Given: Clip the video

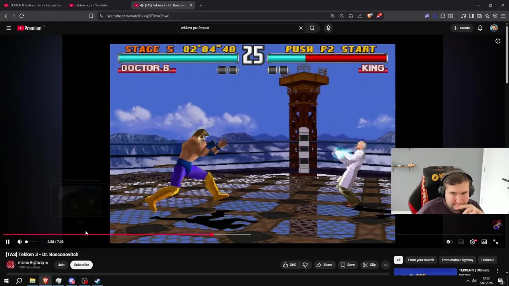Looking at the screenshot, I should [369, 265].
